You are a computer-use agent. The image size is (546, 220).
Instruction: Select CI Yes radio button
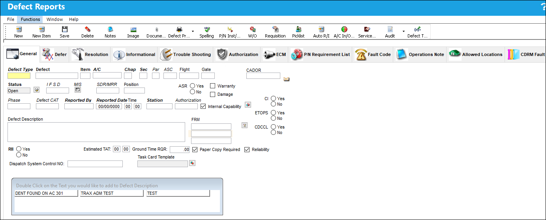pyautogui.click(x=273, y=99)
